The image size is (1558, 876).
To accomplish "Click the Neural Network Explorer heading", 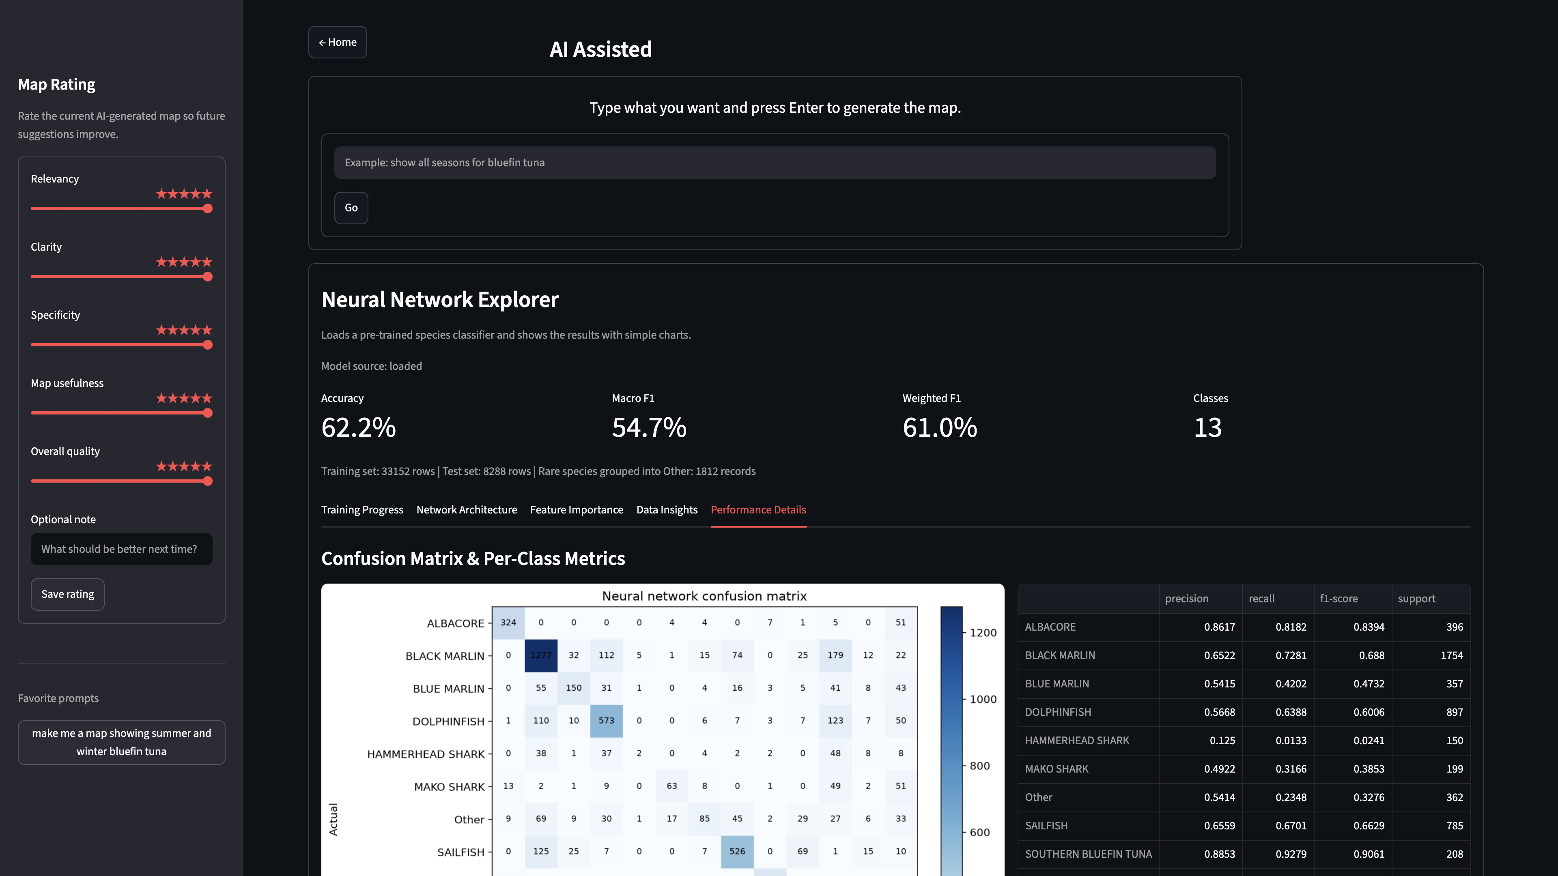I will (440, 300).
